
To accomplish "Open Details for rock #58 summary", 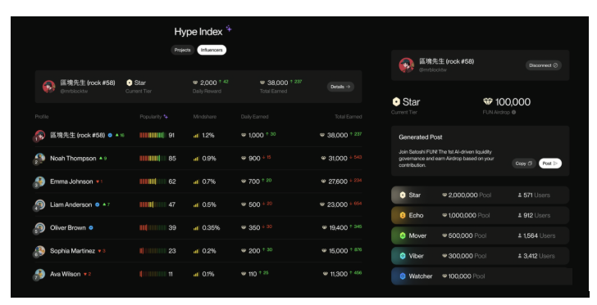I will 340,87.
